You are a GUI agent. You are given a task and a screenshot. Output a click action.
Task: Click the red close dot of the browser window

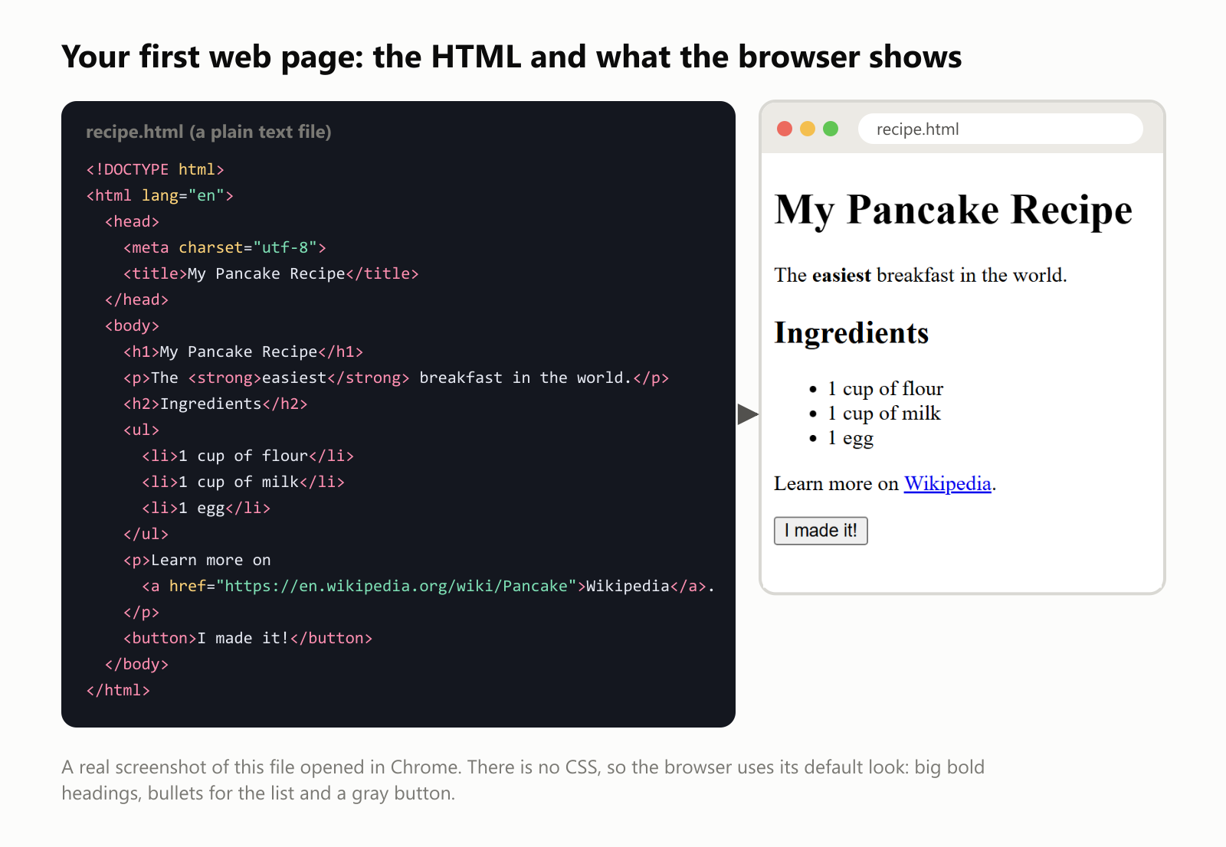(x=785, y=129)
